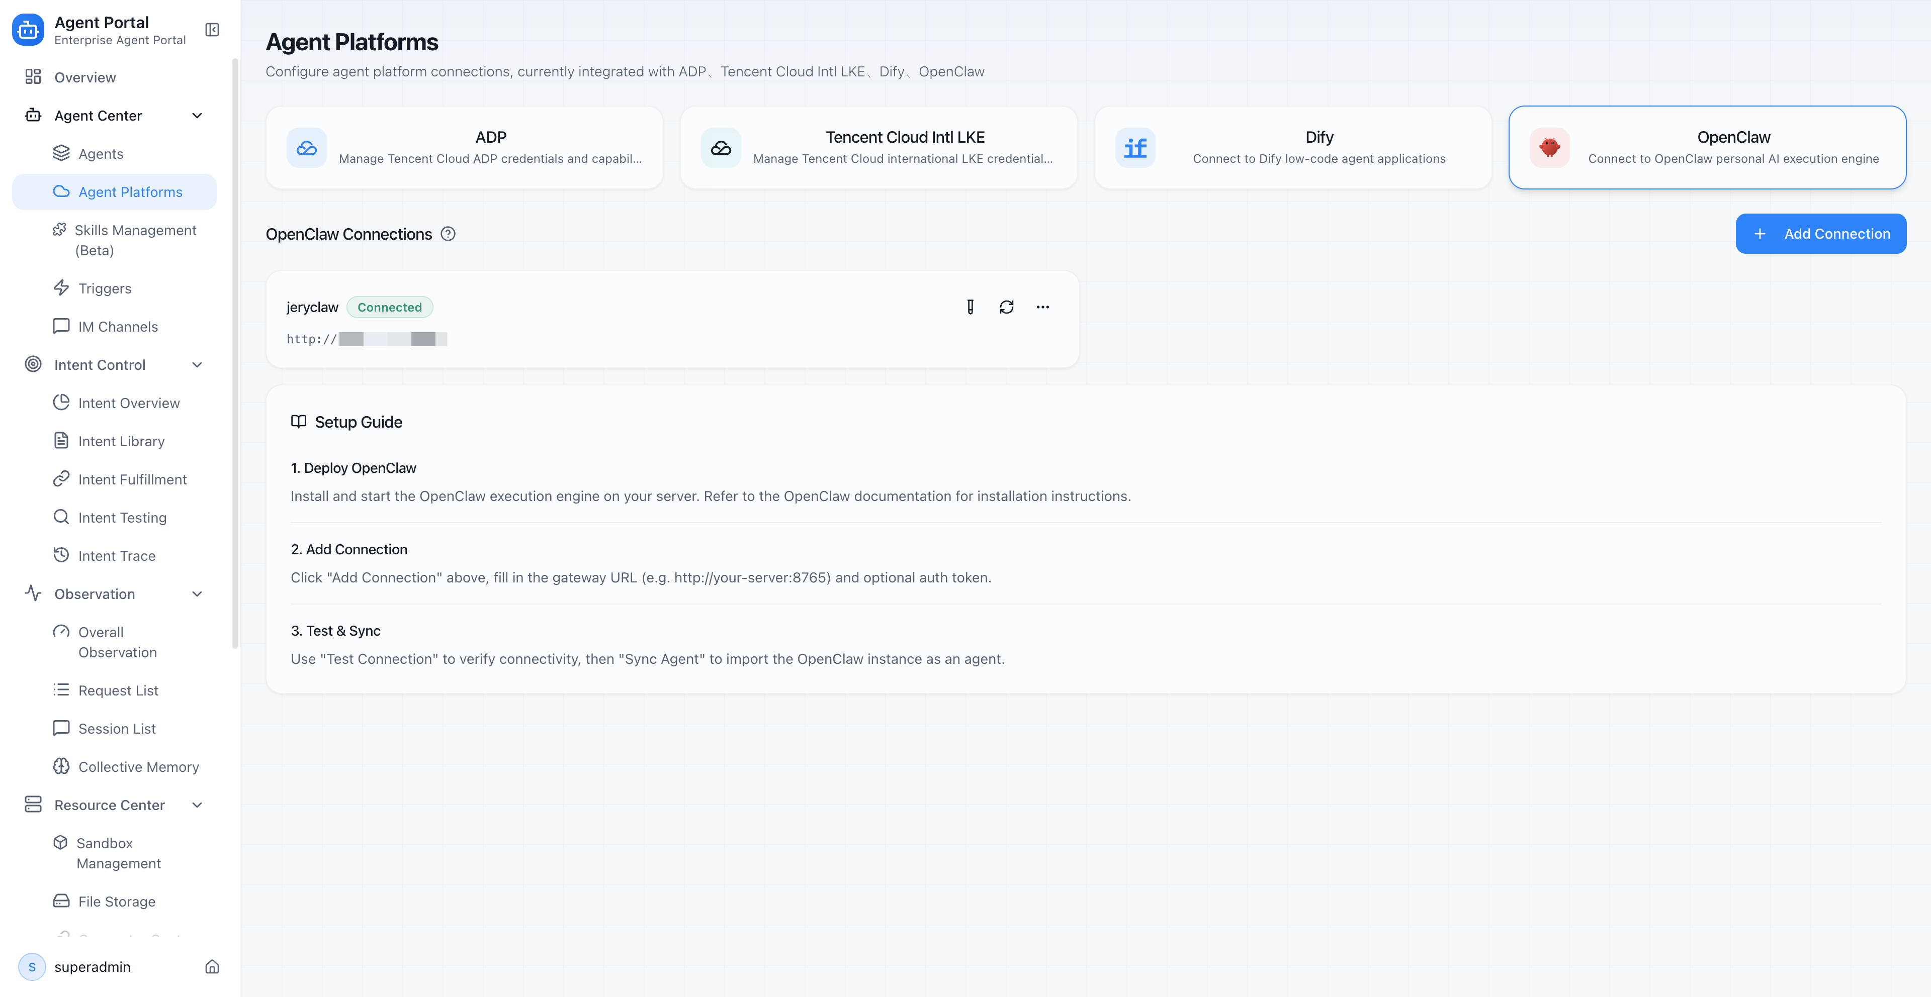Click the Add Connection button

[1820, 234]
